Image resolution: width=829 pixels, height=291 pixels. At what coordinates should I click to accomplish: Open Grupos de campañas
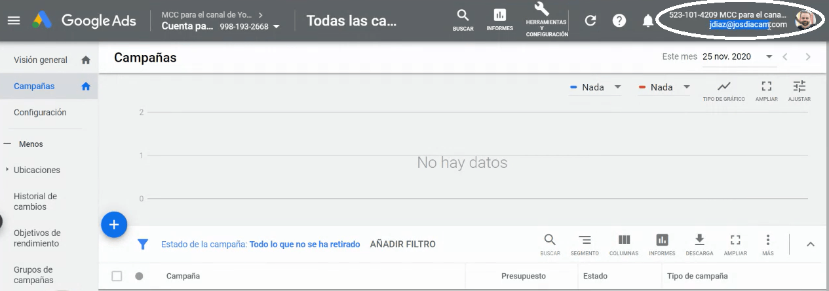point(33,275)
